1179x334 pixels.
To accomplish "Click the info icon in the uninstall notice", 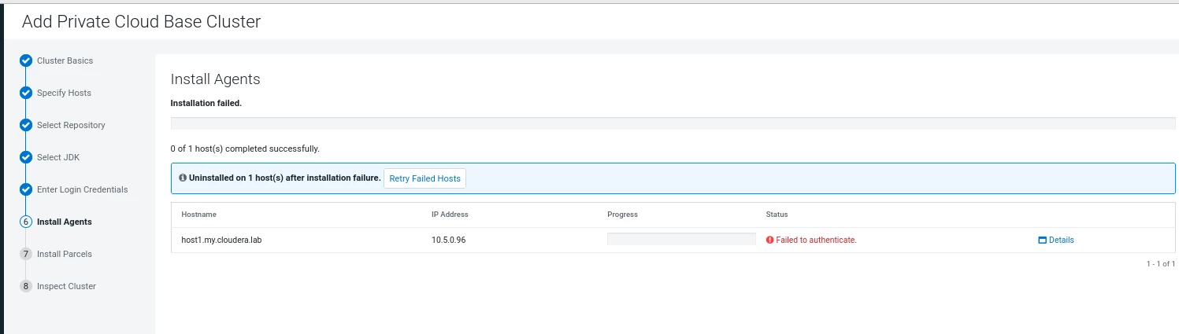I will (183, 178).
